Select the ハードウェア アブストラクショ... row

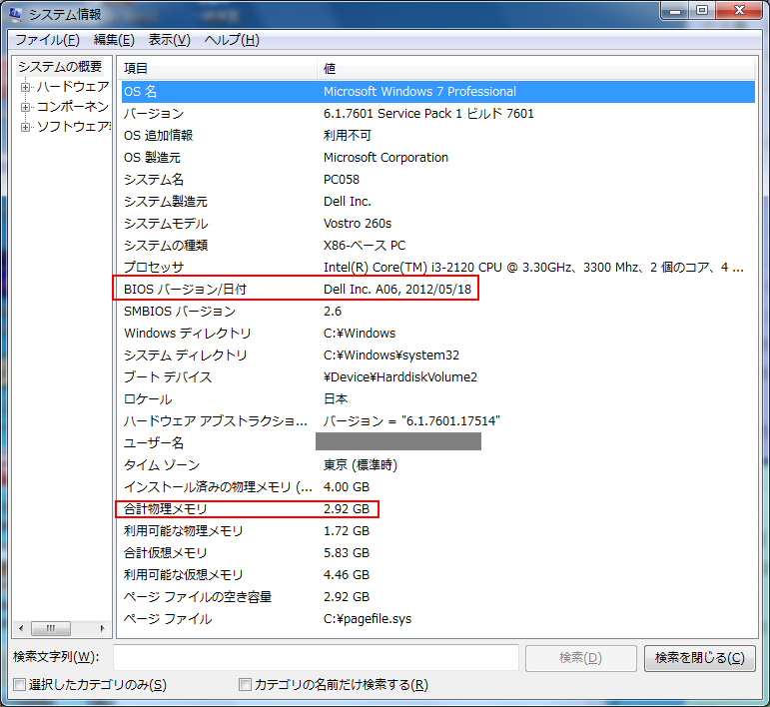pyautogui.click(x=438, y=421)
